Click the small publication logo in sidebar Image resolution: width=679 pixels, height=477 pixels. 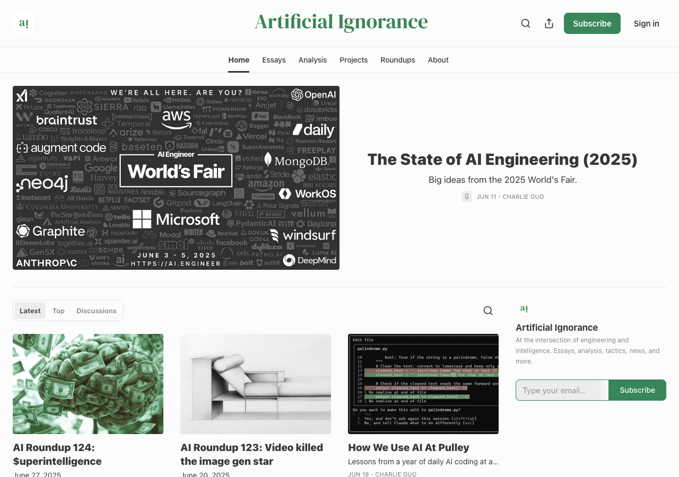click(524, 308)
